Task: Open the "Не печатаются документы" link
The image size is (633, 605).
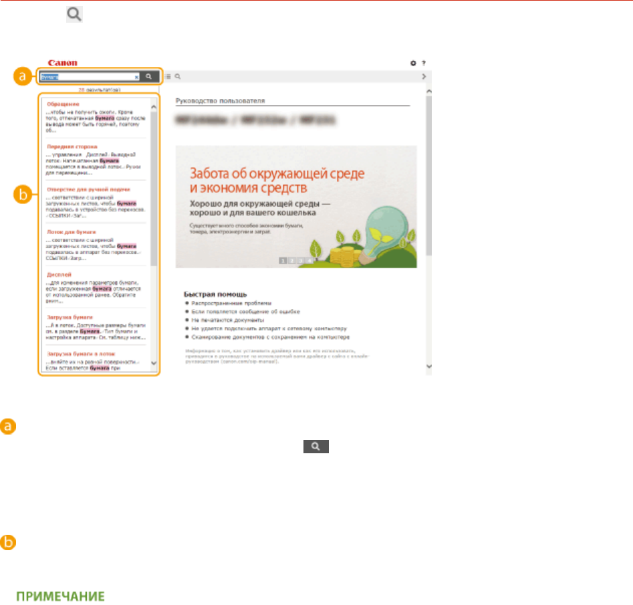Action: click(x=228, y=320)
